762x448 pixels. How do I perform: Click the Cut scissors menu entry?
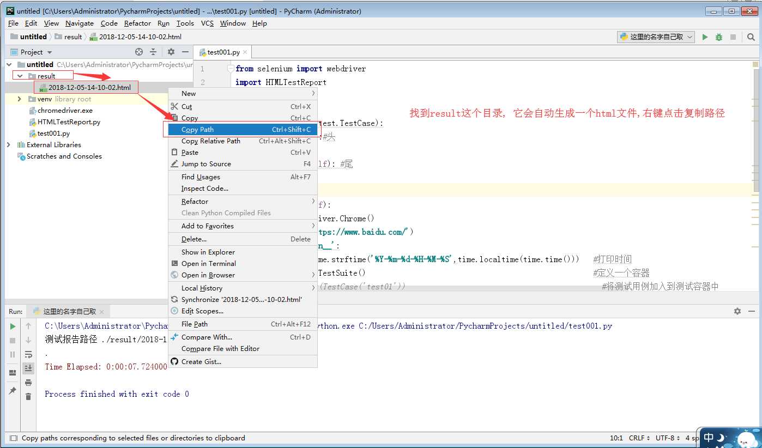pos(243,107)
